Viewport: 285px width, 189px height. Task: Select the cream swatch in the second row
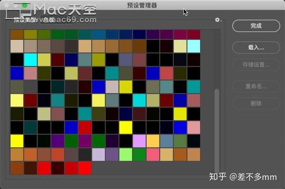(180, 46)
